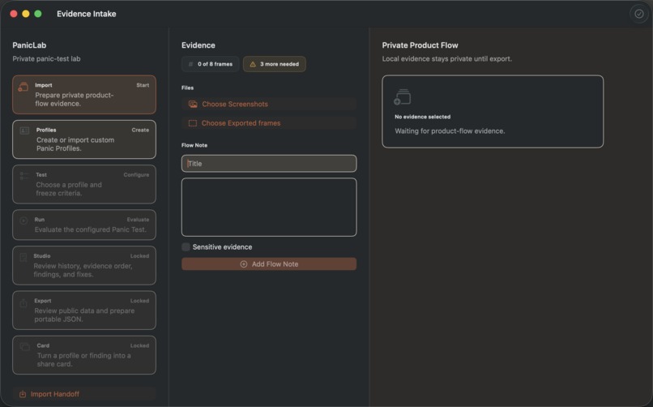Screen dimensions: 653x407
Task: Click into the flow note body text area
Action: point(269,207)
